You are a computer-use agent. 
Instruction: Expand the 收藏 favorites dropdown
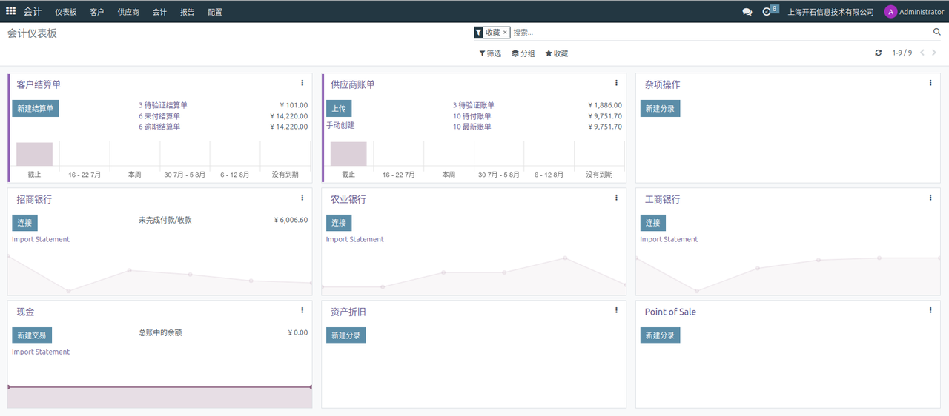[556, 53]
